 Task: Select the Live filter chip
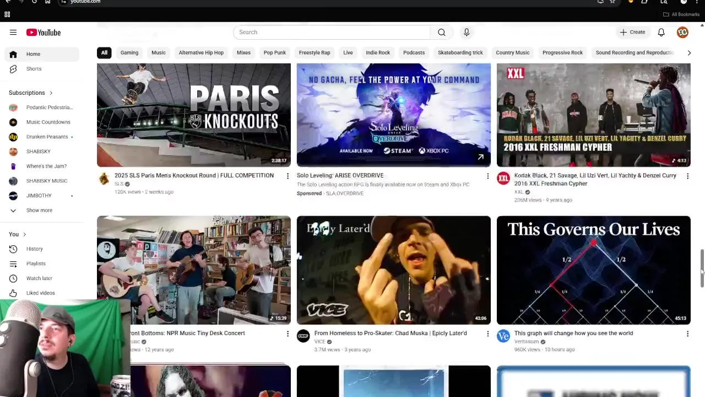[348, 52]
